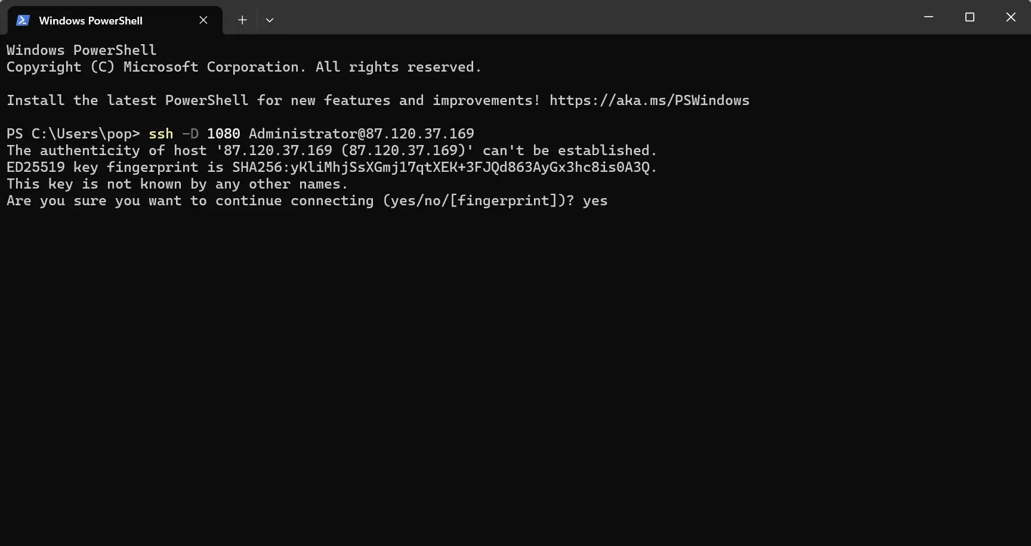Minimize the terminal window

click(x=928, y=17)
